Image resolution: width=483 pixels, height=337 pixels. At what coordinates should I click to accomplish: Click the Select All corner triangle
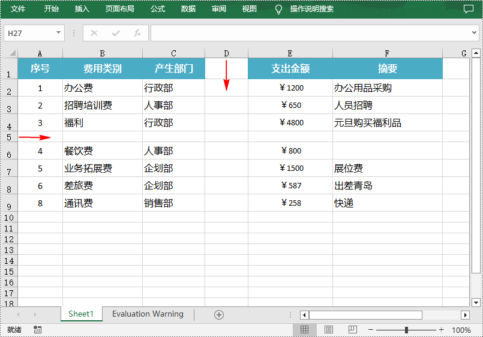pyautogui.click(x=13, y=53)
